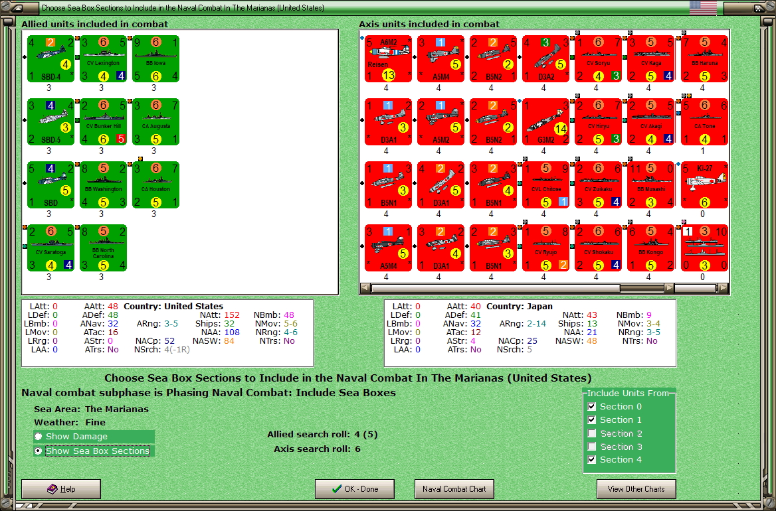Select the CA Tone cruiser counter
The width and height of the screenshot is (776, 511).
(705, 122)
